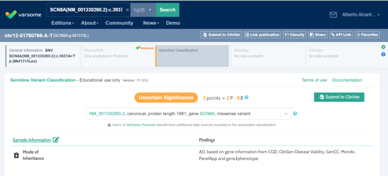Click the Link publication button
The height and width of the screenshot is (176, 388).
tap(262, 35)
